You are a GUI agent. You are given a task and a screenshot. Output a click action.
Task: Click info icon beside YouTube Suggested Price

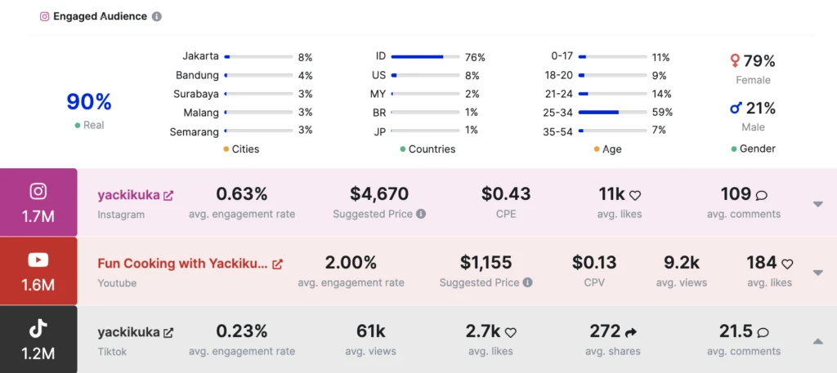point(527,282)
